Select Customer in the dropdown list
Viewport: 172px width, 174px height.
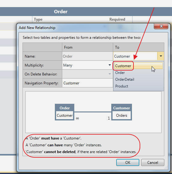(x=138, y=66)
